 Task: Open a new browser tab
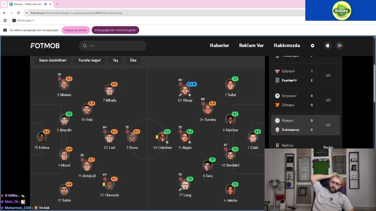point(57,4)
